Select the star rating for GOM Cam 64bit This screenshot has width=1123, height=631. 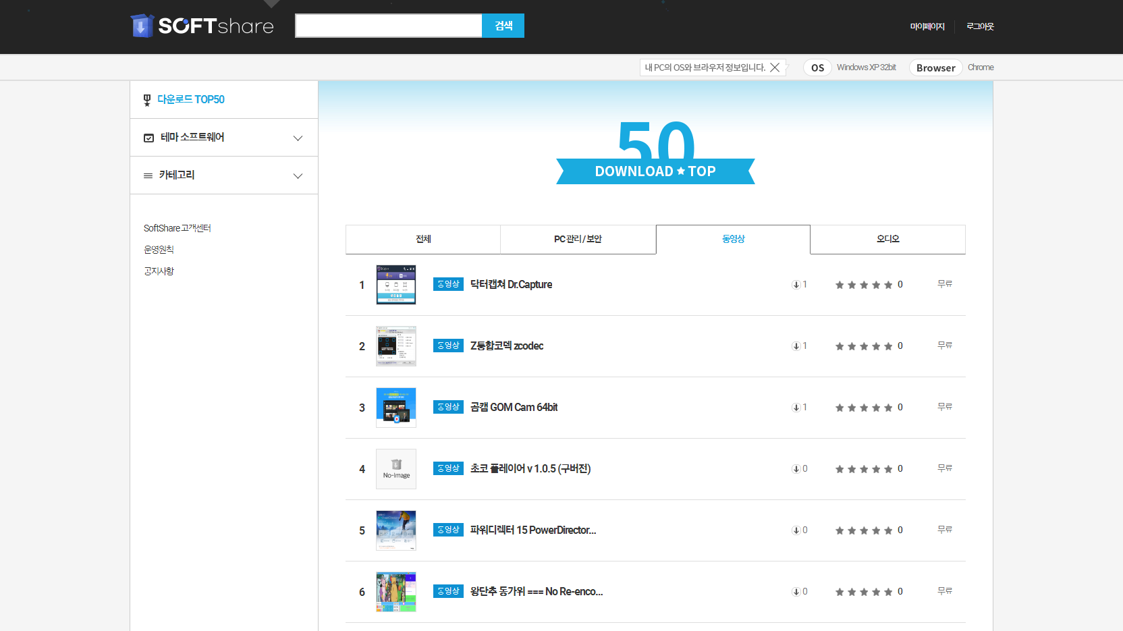(x=864, y=408)
